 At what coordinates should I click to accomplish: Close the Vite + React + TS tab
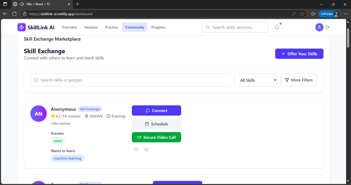click(69, 4)
